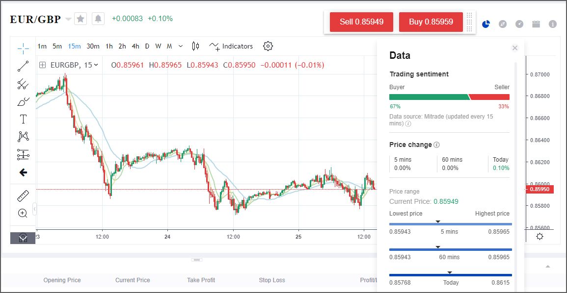Click the zoom-in magnifier tool
The width and height of the screenshot is (567, 293).
click(x=22, y=213)
